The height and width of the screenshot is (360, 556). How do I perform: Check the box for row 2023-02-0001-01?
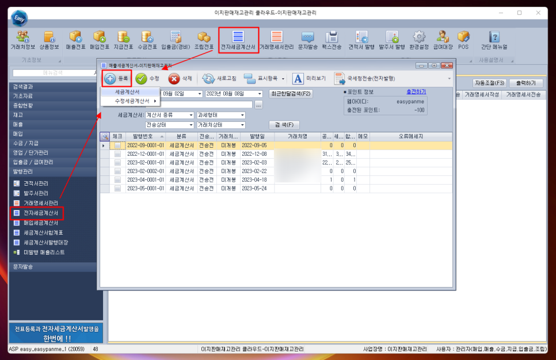(x=117, y=163)
